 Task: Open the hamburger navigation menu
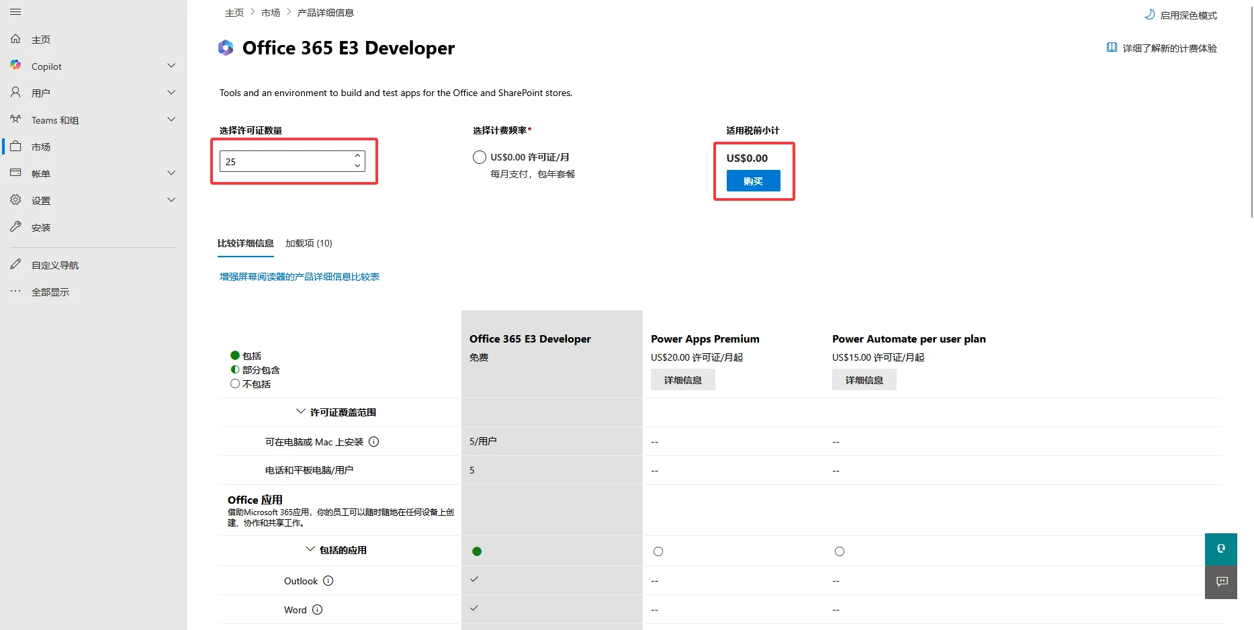coord(15,11)
